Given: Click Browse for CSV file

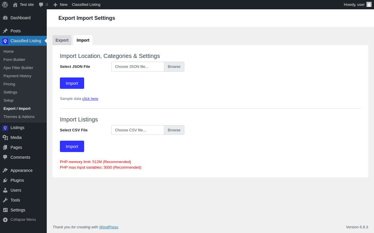Looking at the screenshot, I should 174,130.
